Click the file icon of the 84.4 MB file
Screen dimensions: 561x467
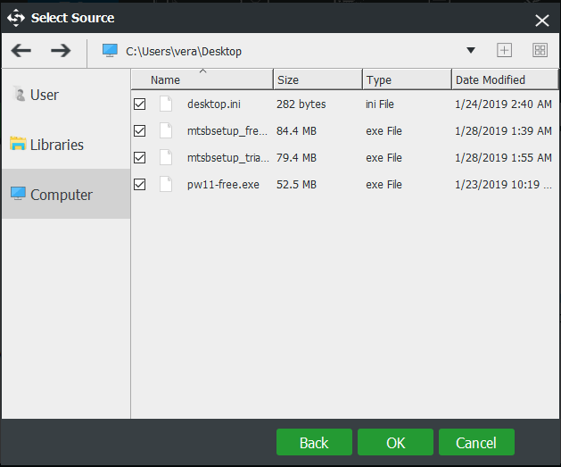(166, 130)
